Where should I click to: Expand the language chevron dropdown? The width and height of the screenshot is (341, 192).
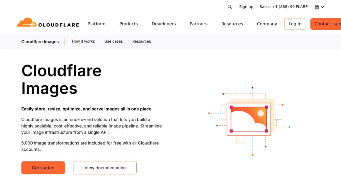tap(322, 7)
